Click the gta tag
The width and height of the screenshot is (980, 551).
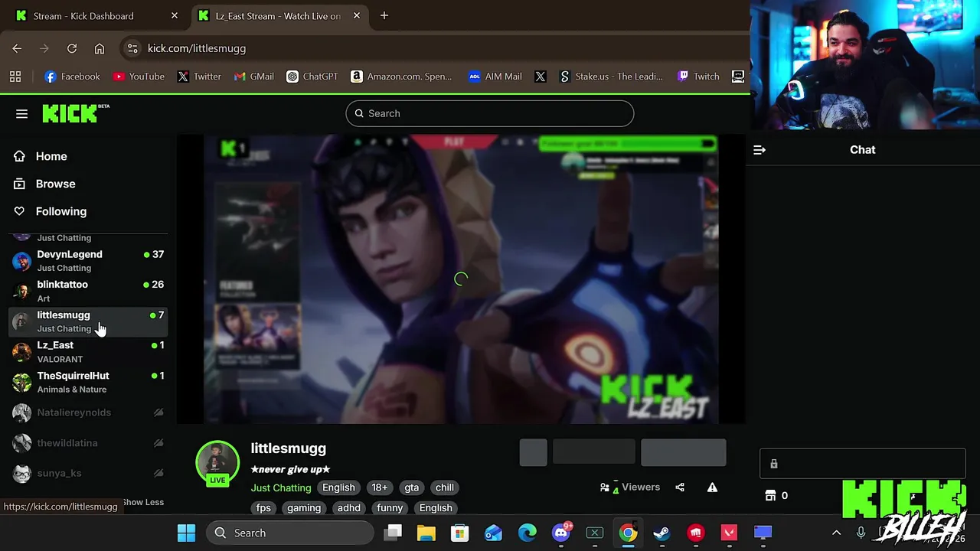pyautogui.click(x=412, y=487)
